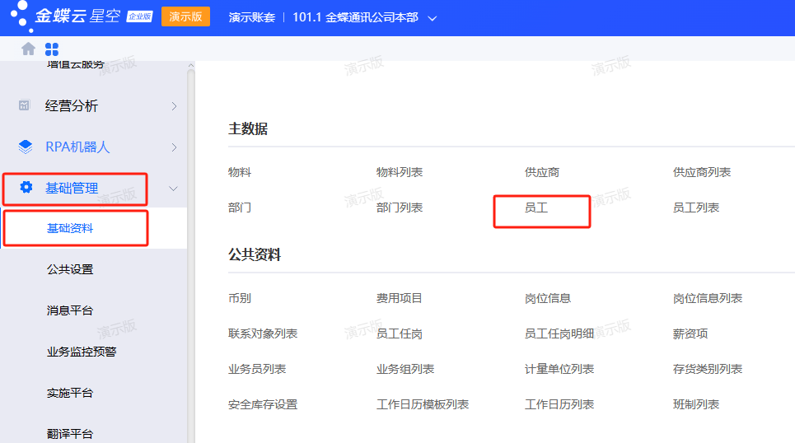Open the organization switcher dropdown arrow
The height and width of the screenshot is (443, 795).
(433, 18)
